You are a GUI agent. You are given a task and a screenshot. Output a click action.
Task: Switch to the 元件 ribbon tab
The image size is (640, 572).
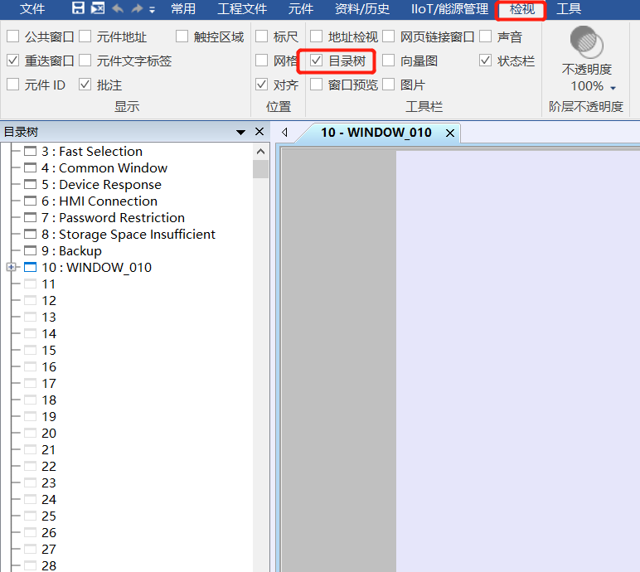click(301, 9)
